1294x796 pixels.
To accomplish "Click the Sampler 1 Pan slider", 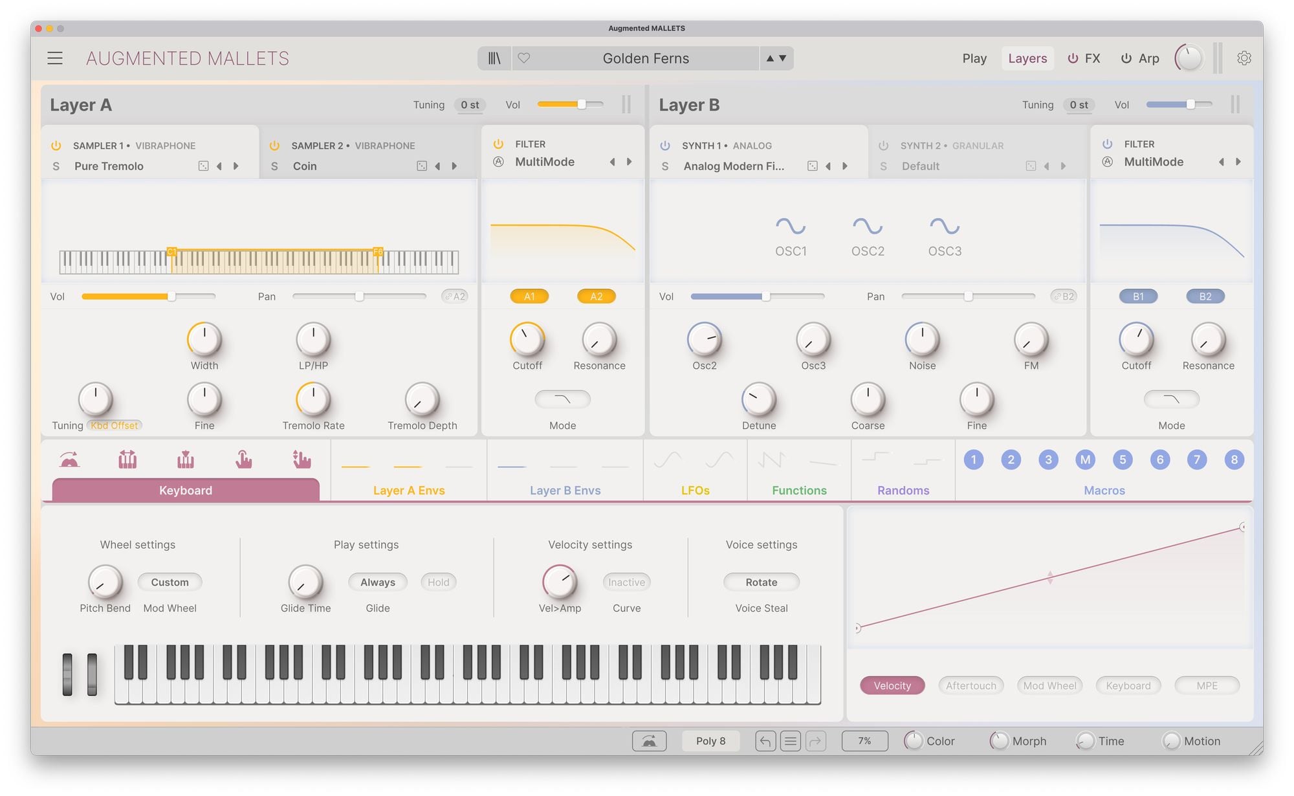I will (359, 296).
